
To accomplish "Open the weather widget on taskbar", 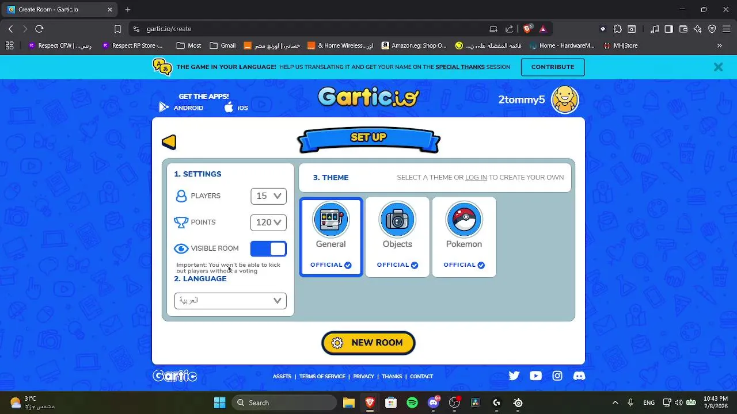I will tap(33, 402).
